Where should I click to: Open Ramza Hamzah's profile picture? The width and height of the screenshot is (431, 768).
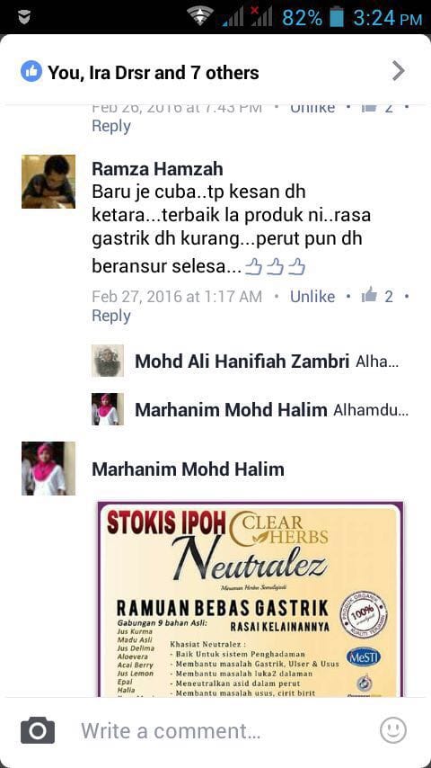(x=48, y=182)
